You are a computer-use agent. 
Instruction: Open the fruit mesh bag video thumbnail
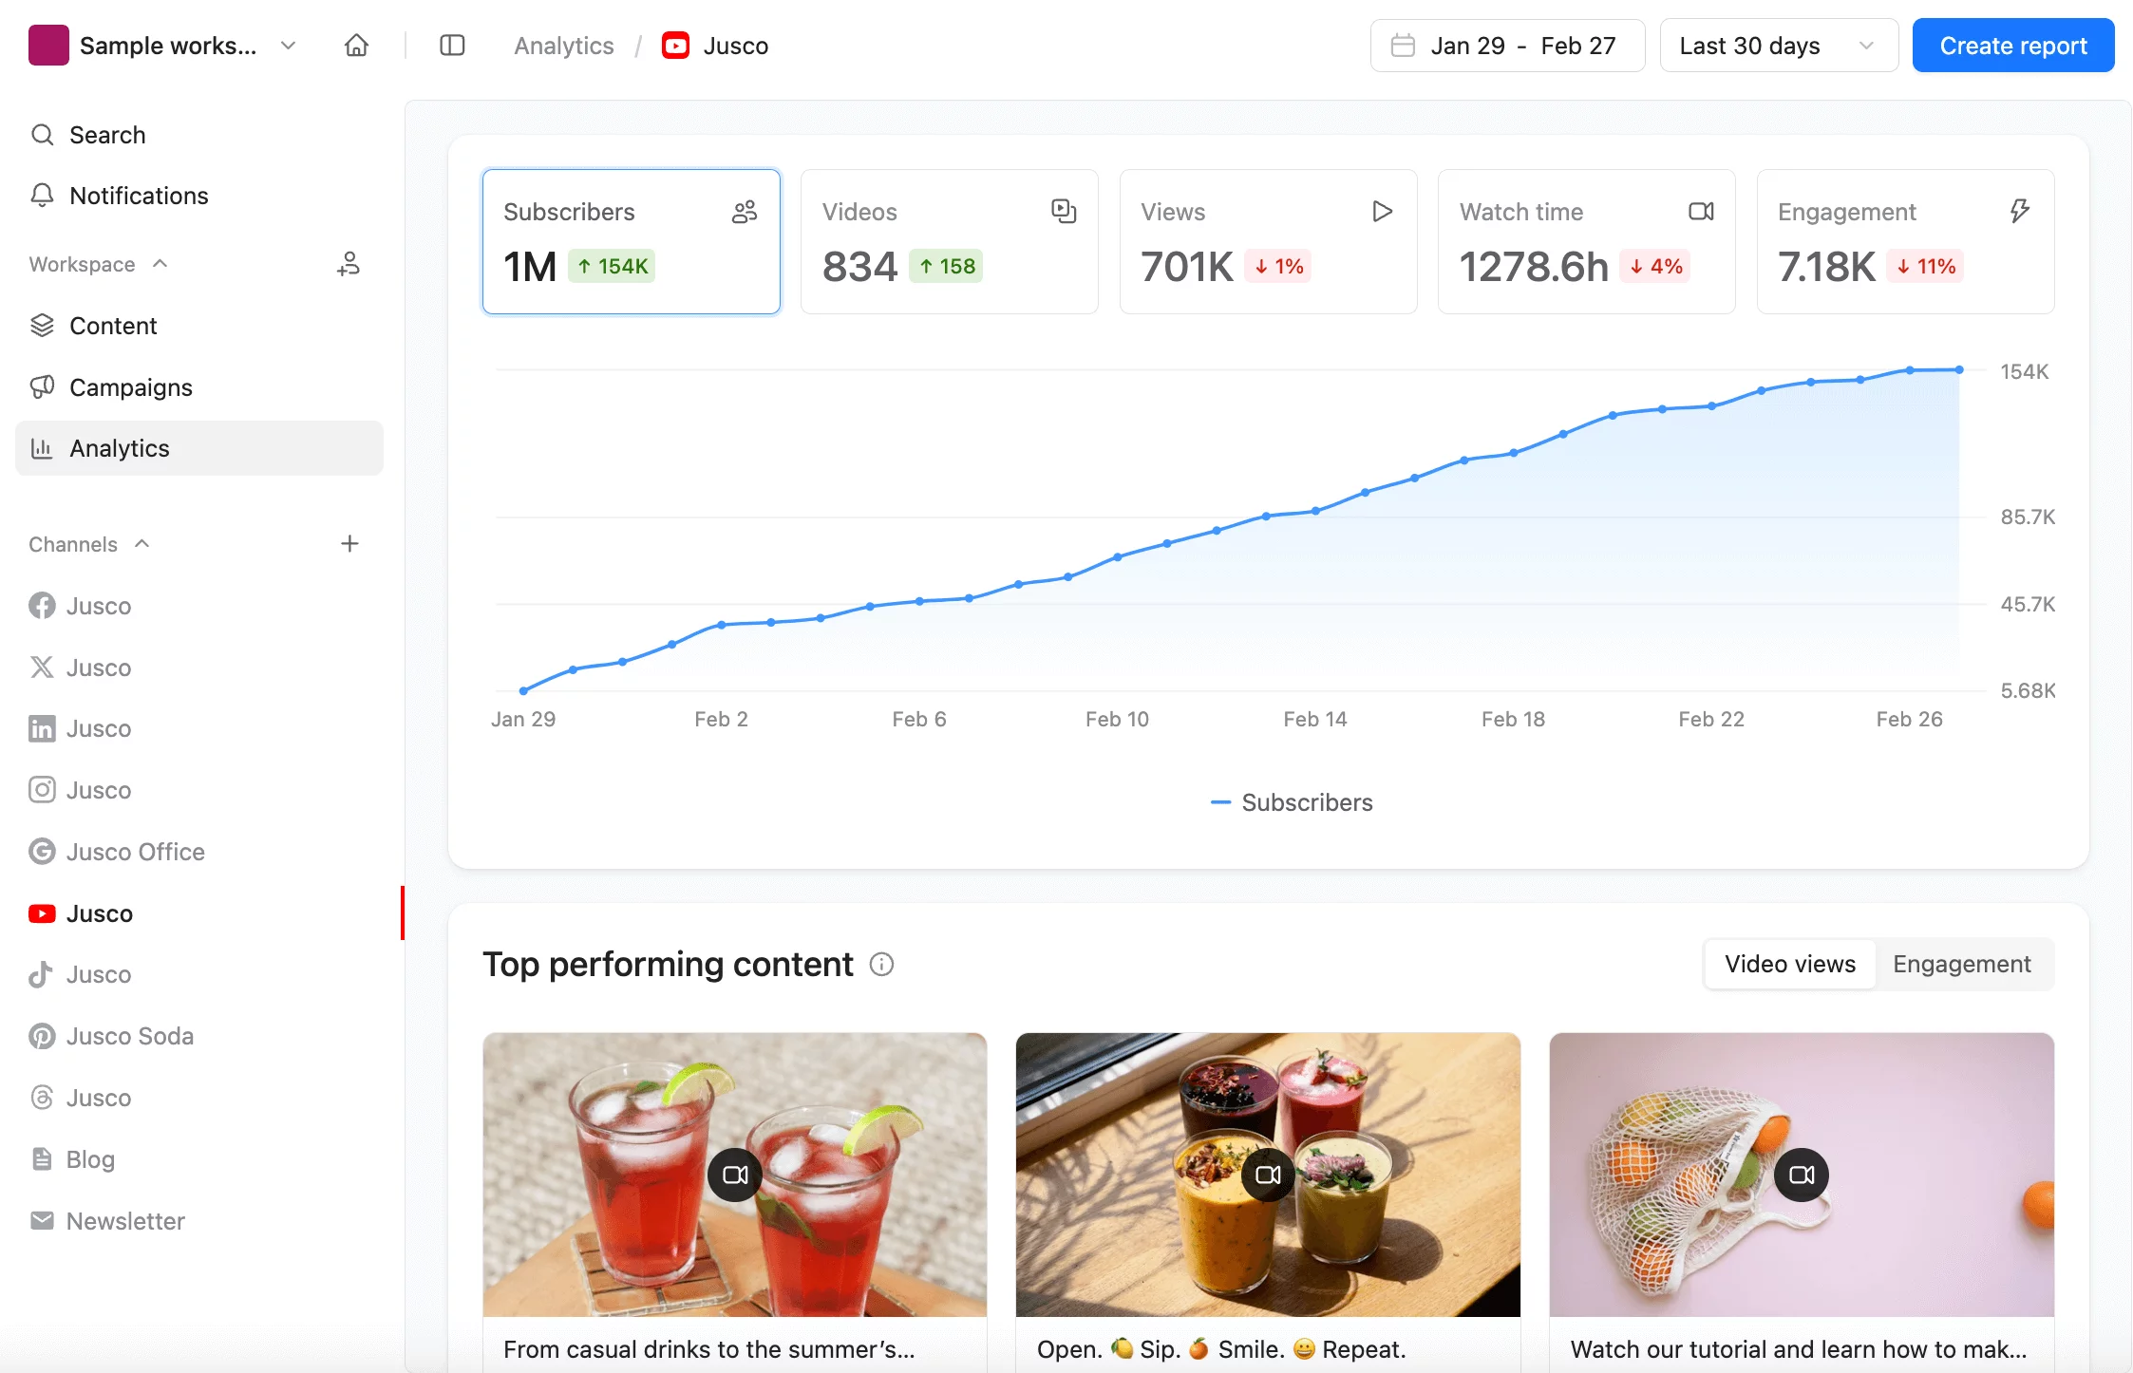[1802, 1175]
